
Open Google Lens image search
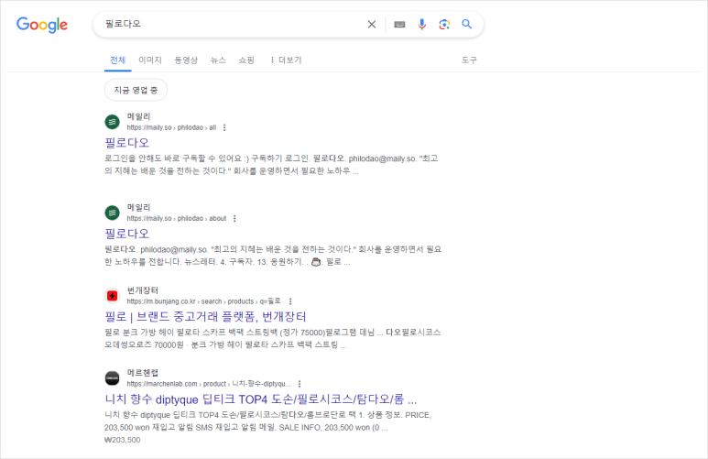pos(444,25)
